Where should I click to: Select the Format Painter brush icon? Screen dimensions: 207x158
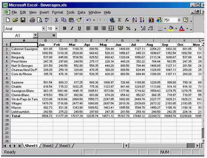pos(79,20)
